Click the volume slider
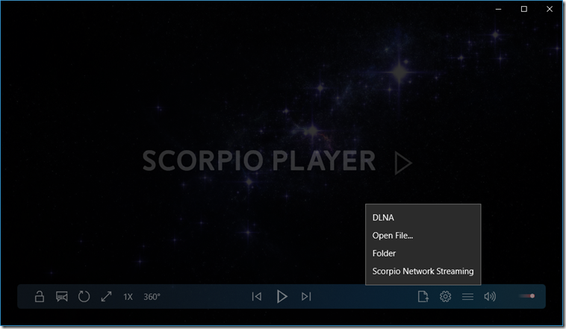 pos(526,296)
